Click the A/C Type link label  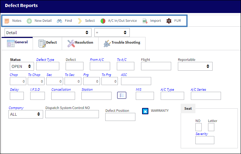(167, 89)
